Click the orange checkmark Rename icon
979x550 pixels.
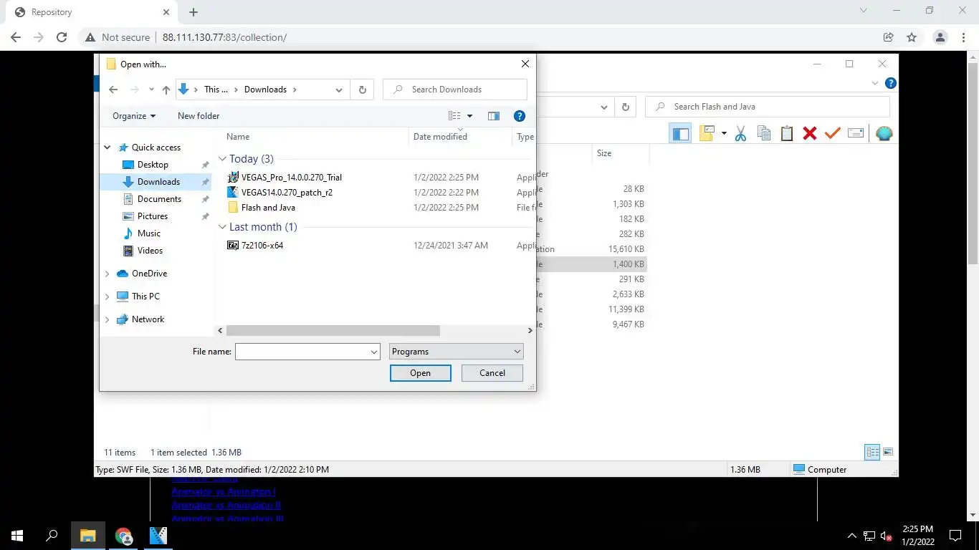pyautogui.click(x=832, y=133)
